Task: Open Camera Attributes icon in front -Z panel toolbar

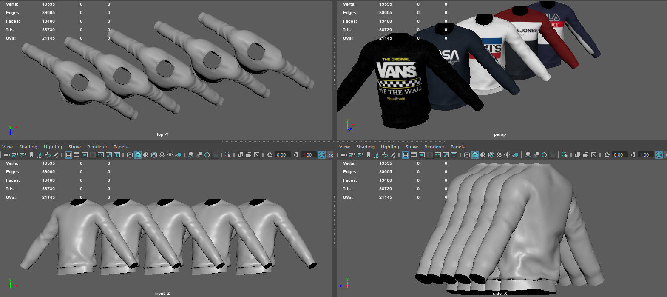Action: 23,155
